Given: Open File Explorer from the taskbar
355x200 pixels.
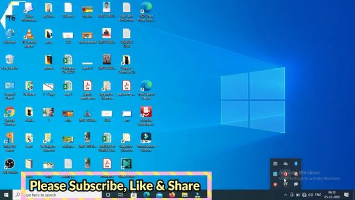Looking at the screenshot, I should coord(185,195).
